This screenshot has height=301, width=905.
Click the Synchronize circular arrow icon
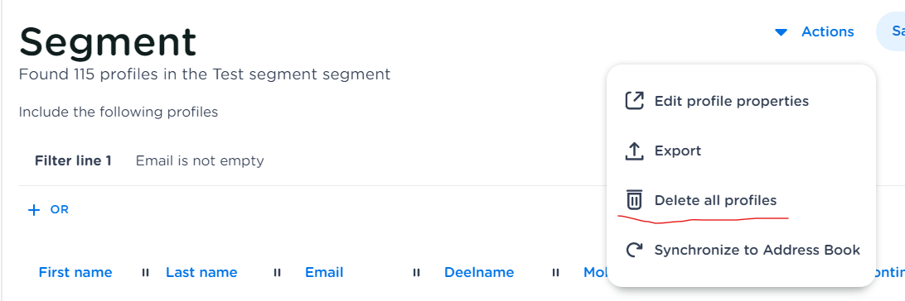click(x=634, y=250)
